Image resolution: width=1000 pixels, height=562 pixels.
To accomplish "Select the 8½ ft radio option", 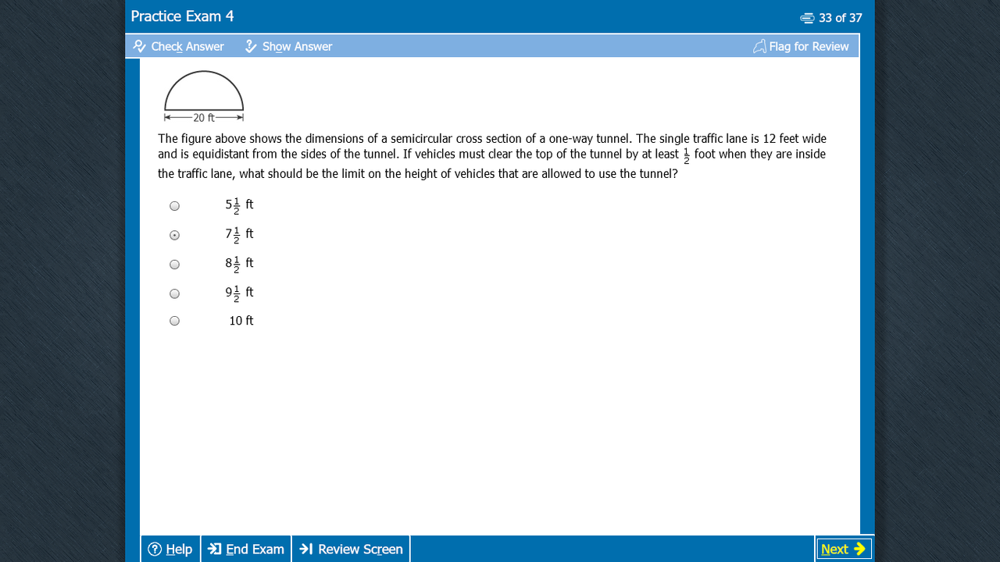I will coord(174,265).
